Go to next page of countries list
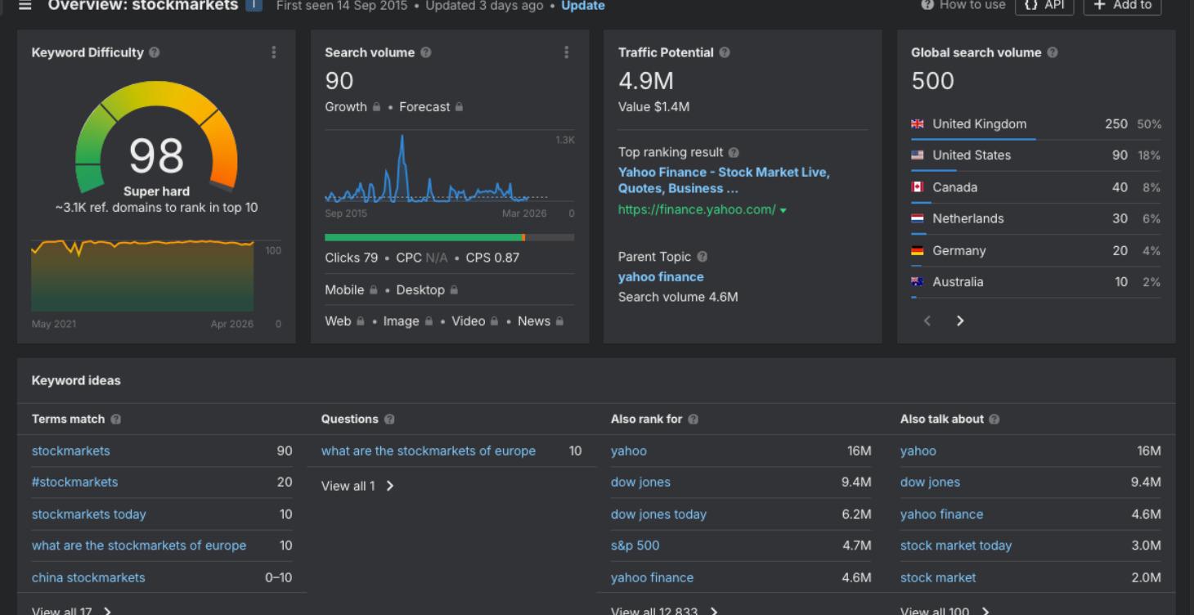Viewport: 1194px width, 615px height. coord(960,321)
